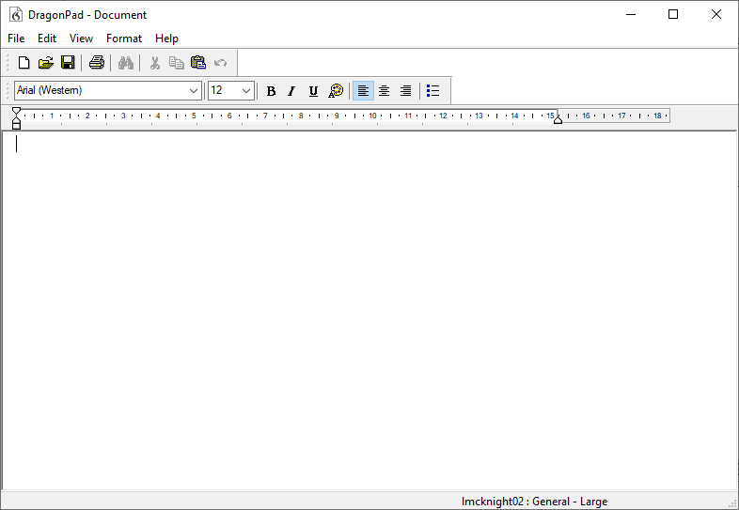The height and width of the screenshot is (510, 739).
Task: Toggle Bold formatting
Action: 271,91
